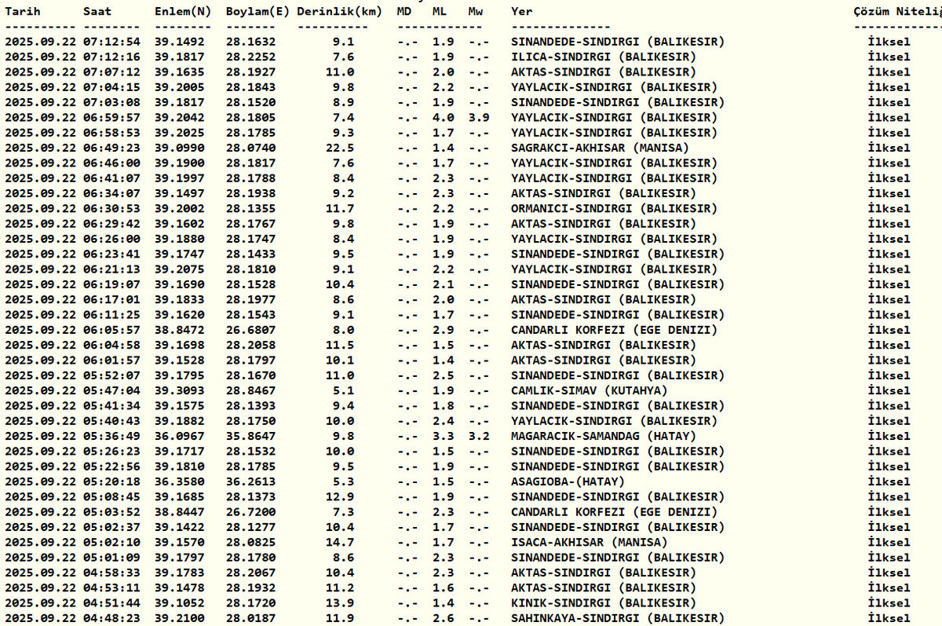Screen dimensions: 942x626
Task: Select the ISACA-AKHISAR (MANISA) location
Action: pos(589,542)
